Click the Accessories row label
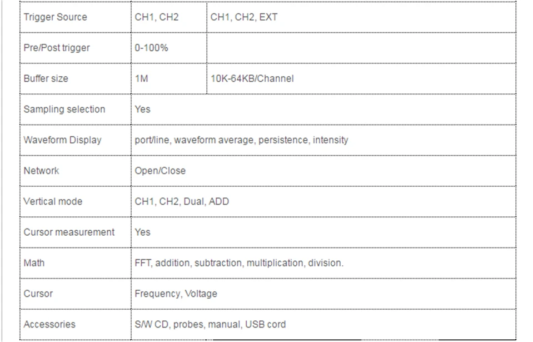The width and height of the screenshot is (533, 342). click(49, 324)
